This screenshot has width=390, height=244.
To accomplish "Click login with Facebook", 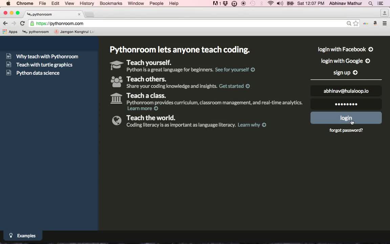I will 345,49.
